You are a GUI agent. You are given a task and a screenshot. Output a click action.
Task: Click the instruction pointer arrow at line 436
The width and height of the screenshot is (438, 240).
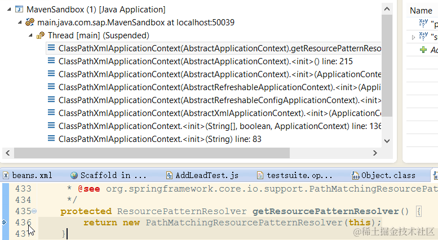coord(4,223)
